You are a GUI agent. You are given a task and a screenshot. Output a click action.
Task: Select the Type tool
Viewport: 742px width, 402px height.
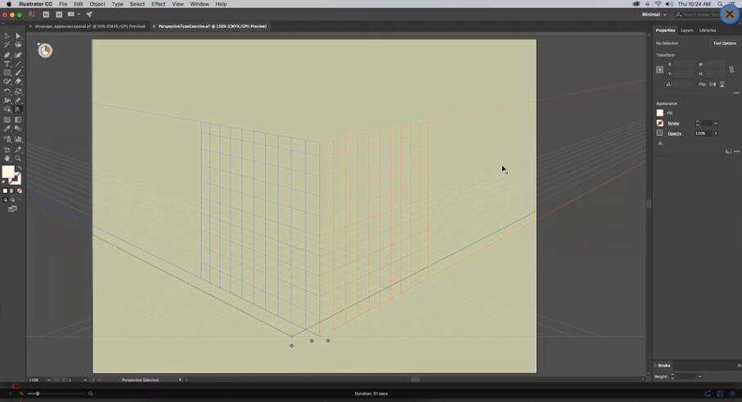[x=7, y=64]
